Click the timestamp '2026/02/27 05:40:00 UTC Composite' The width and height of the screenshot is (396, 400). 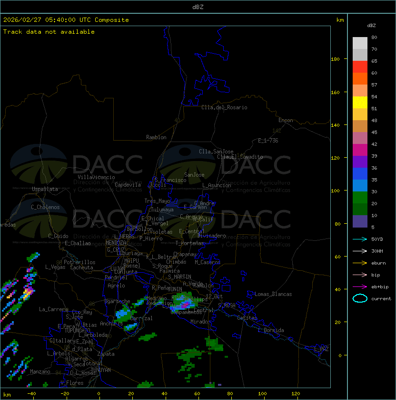[66, 20]
